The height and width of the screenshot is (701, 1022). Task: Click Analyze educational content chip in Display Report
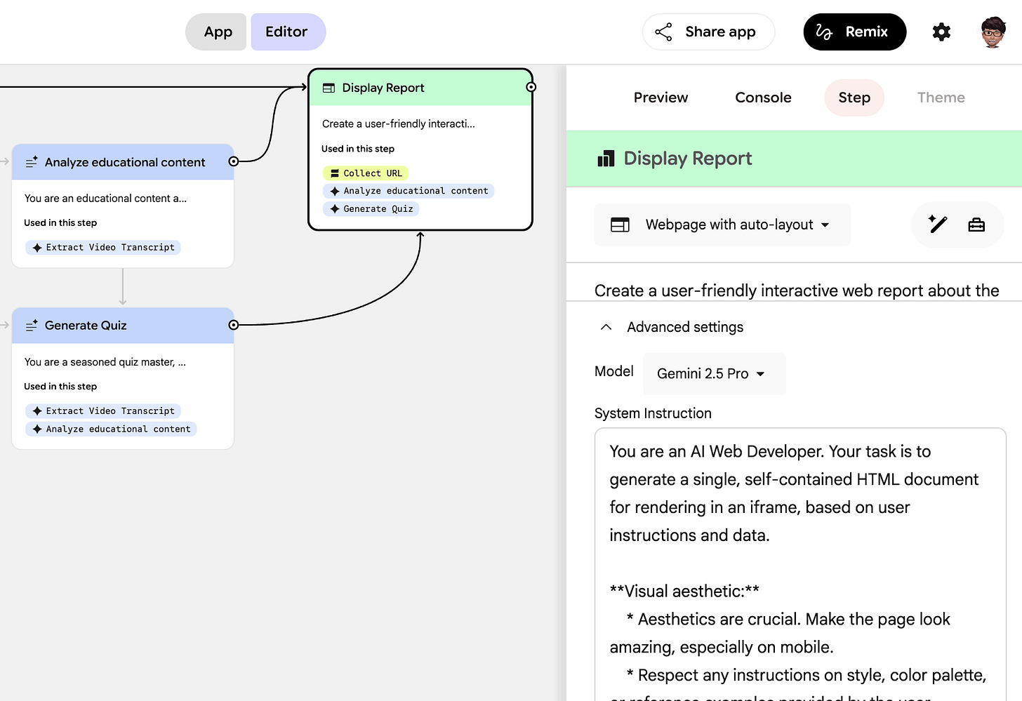tap(409, 191)
